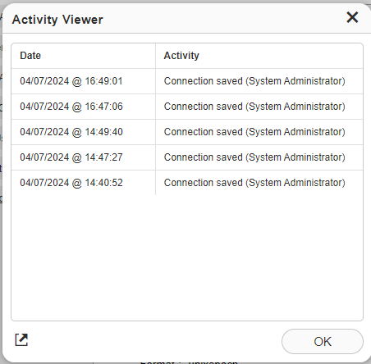Select the 14:47:27 date cell
The image size is (371, 364).
click(84, 157)
